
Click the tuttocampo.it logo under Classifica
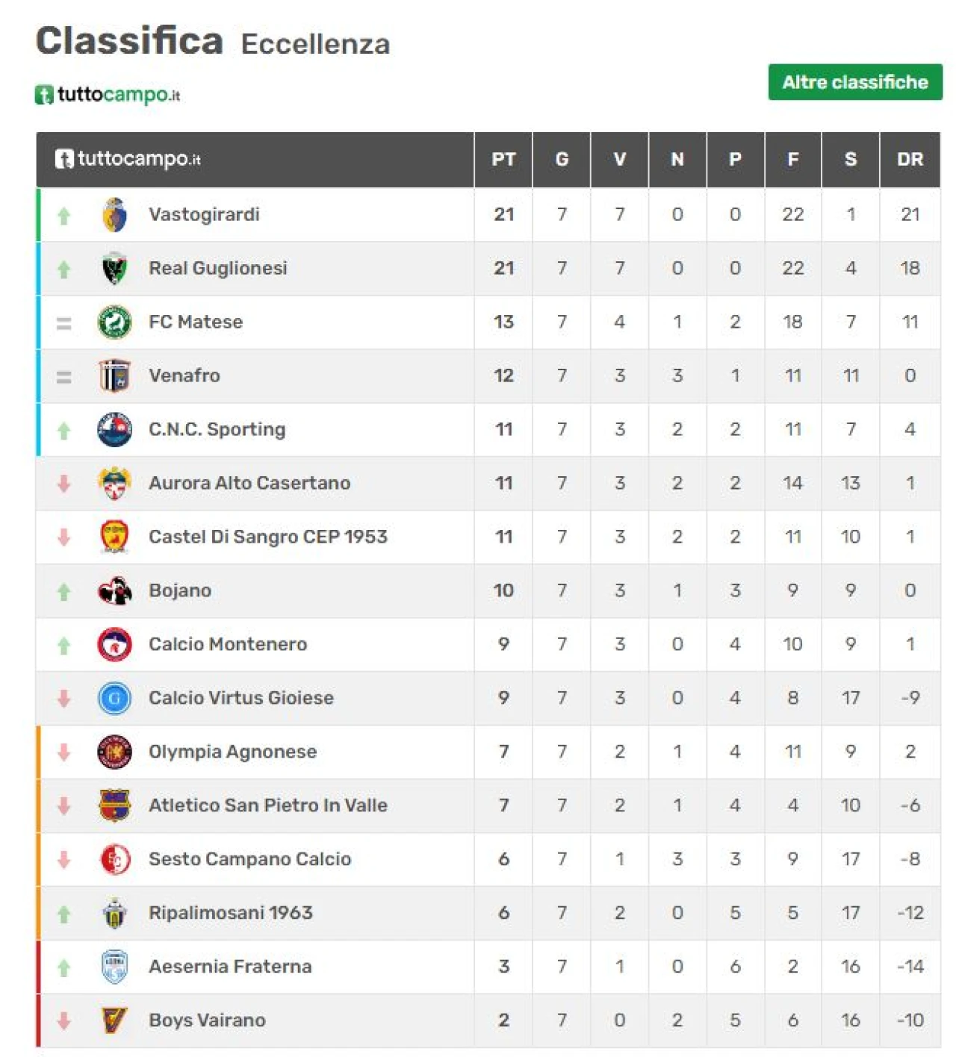[108, 95]
